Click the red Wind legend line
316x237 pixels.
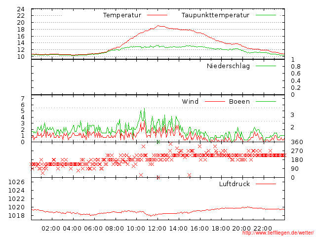point(215,102)
